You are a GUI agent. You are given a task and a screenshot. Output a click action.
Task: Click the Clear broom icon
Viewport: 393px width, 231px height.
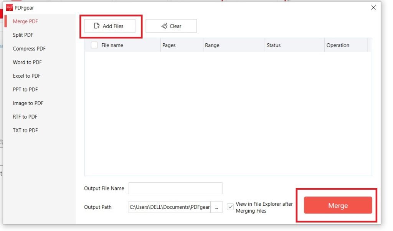164,26
